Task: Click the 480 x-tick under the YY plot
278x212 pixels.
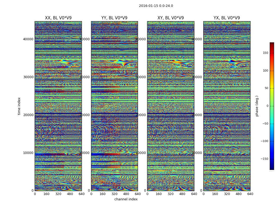Action: (126, 194)
